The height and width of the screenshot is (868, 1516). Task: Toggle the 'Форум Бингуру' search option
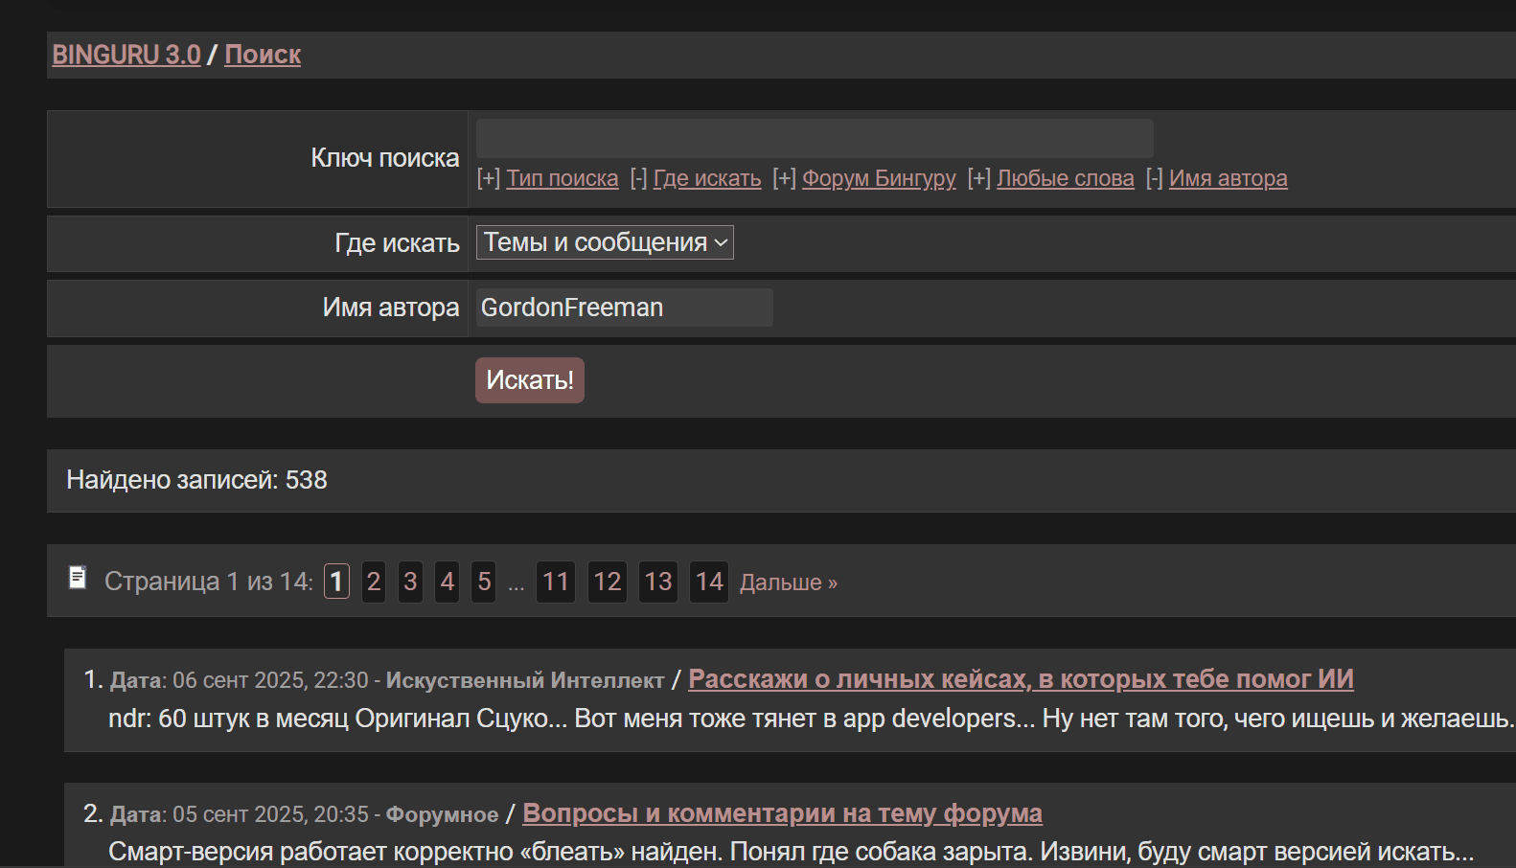pyautogui.click(x=878, y=179)
